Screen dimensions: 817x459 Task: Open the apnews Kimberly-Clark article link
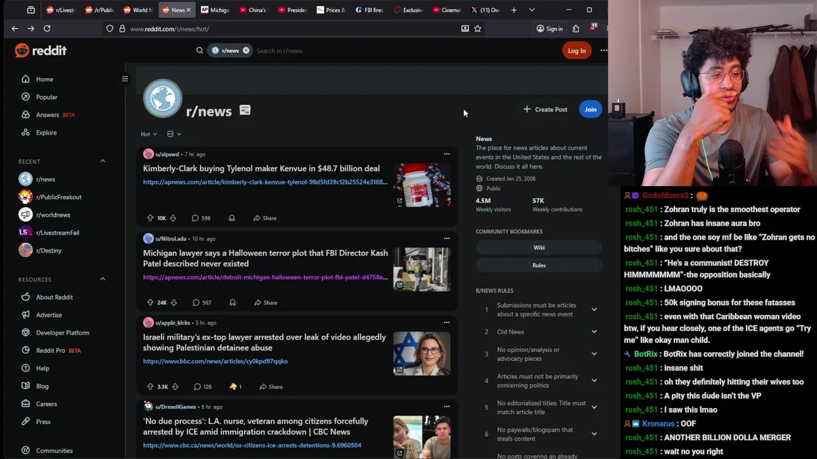tap(265, 182)
